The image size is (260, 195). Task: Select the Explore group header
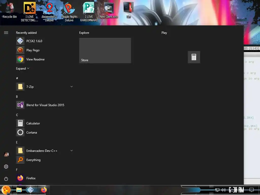(x=84, y=33)
